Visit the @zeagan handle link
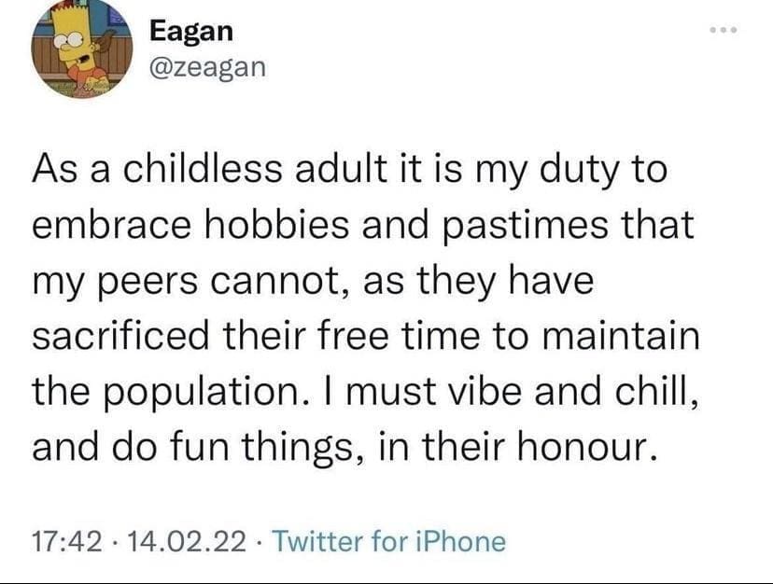Screen dimensions: 773x584 (207, 66)
